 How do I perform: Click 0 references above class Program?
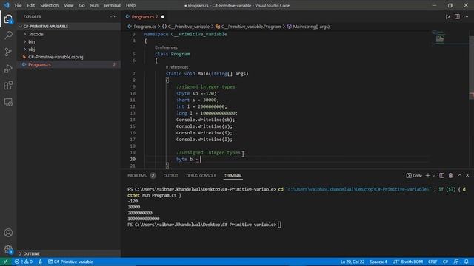[166, 47]
